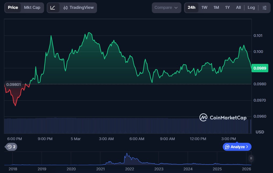273x173 pixels.
Task: Expand the Compare dropdown
Action: point(166,8)
